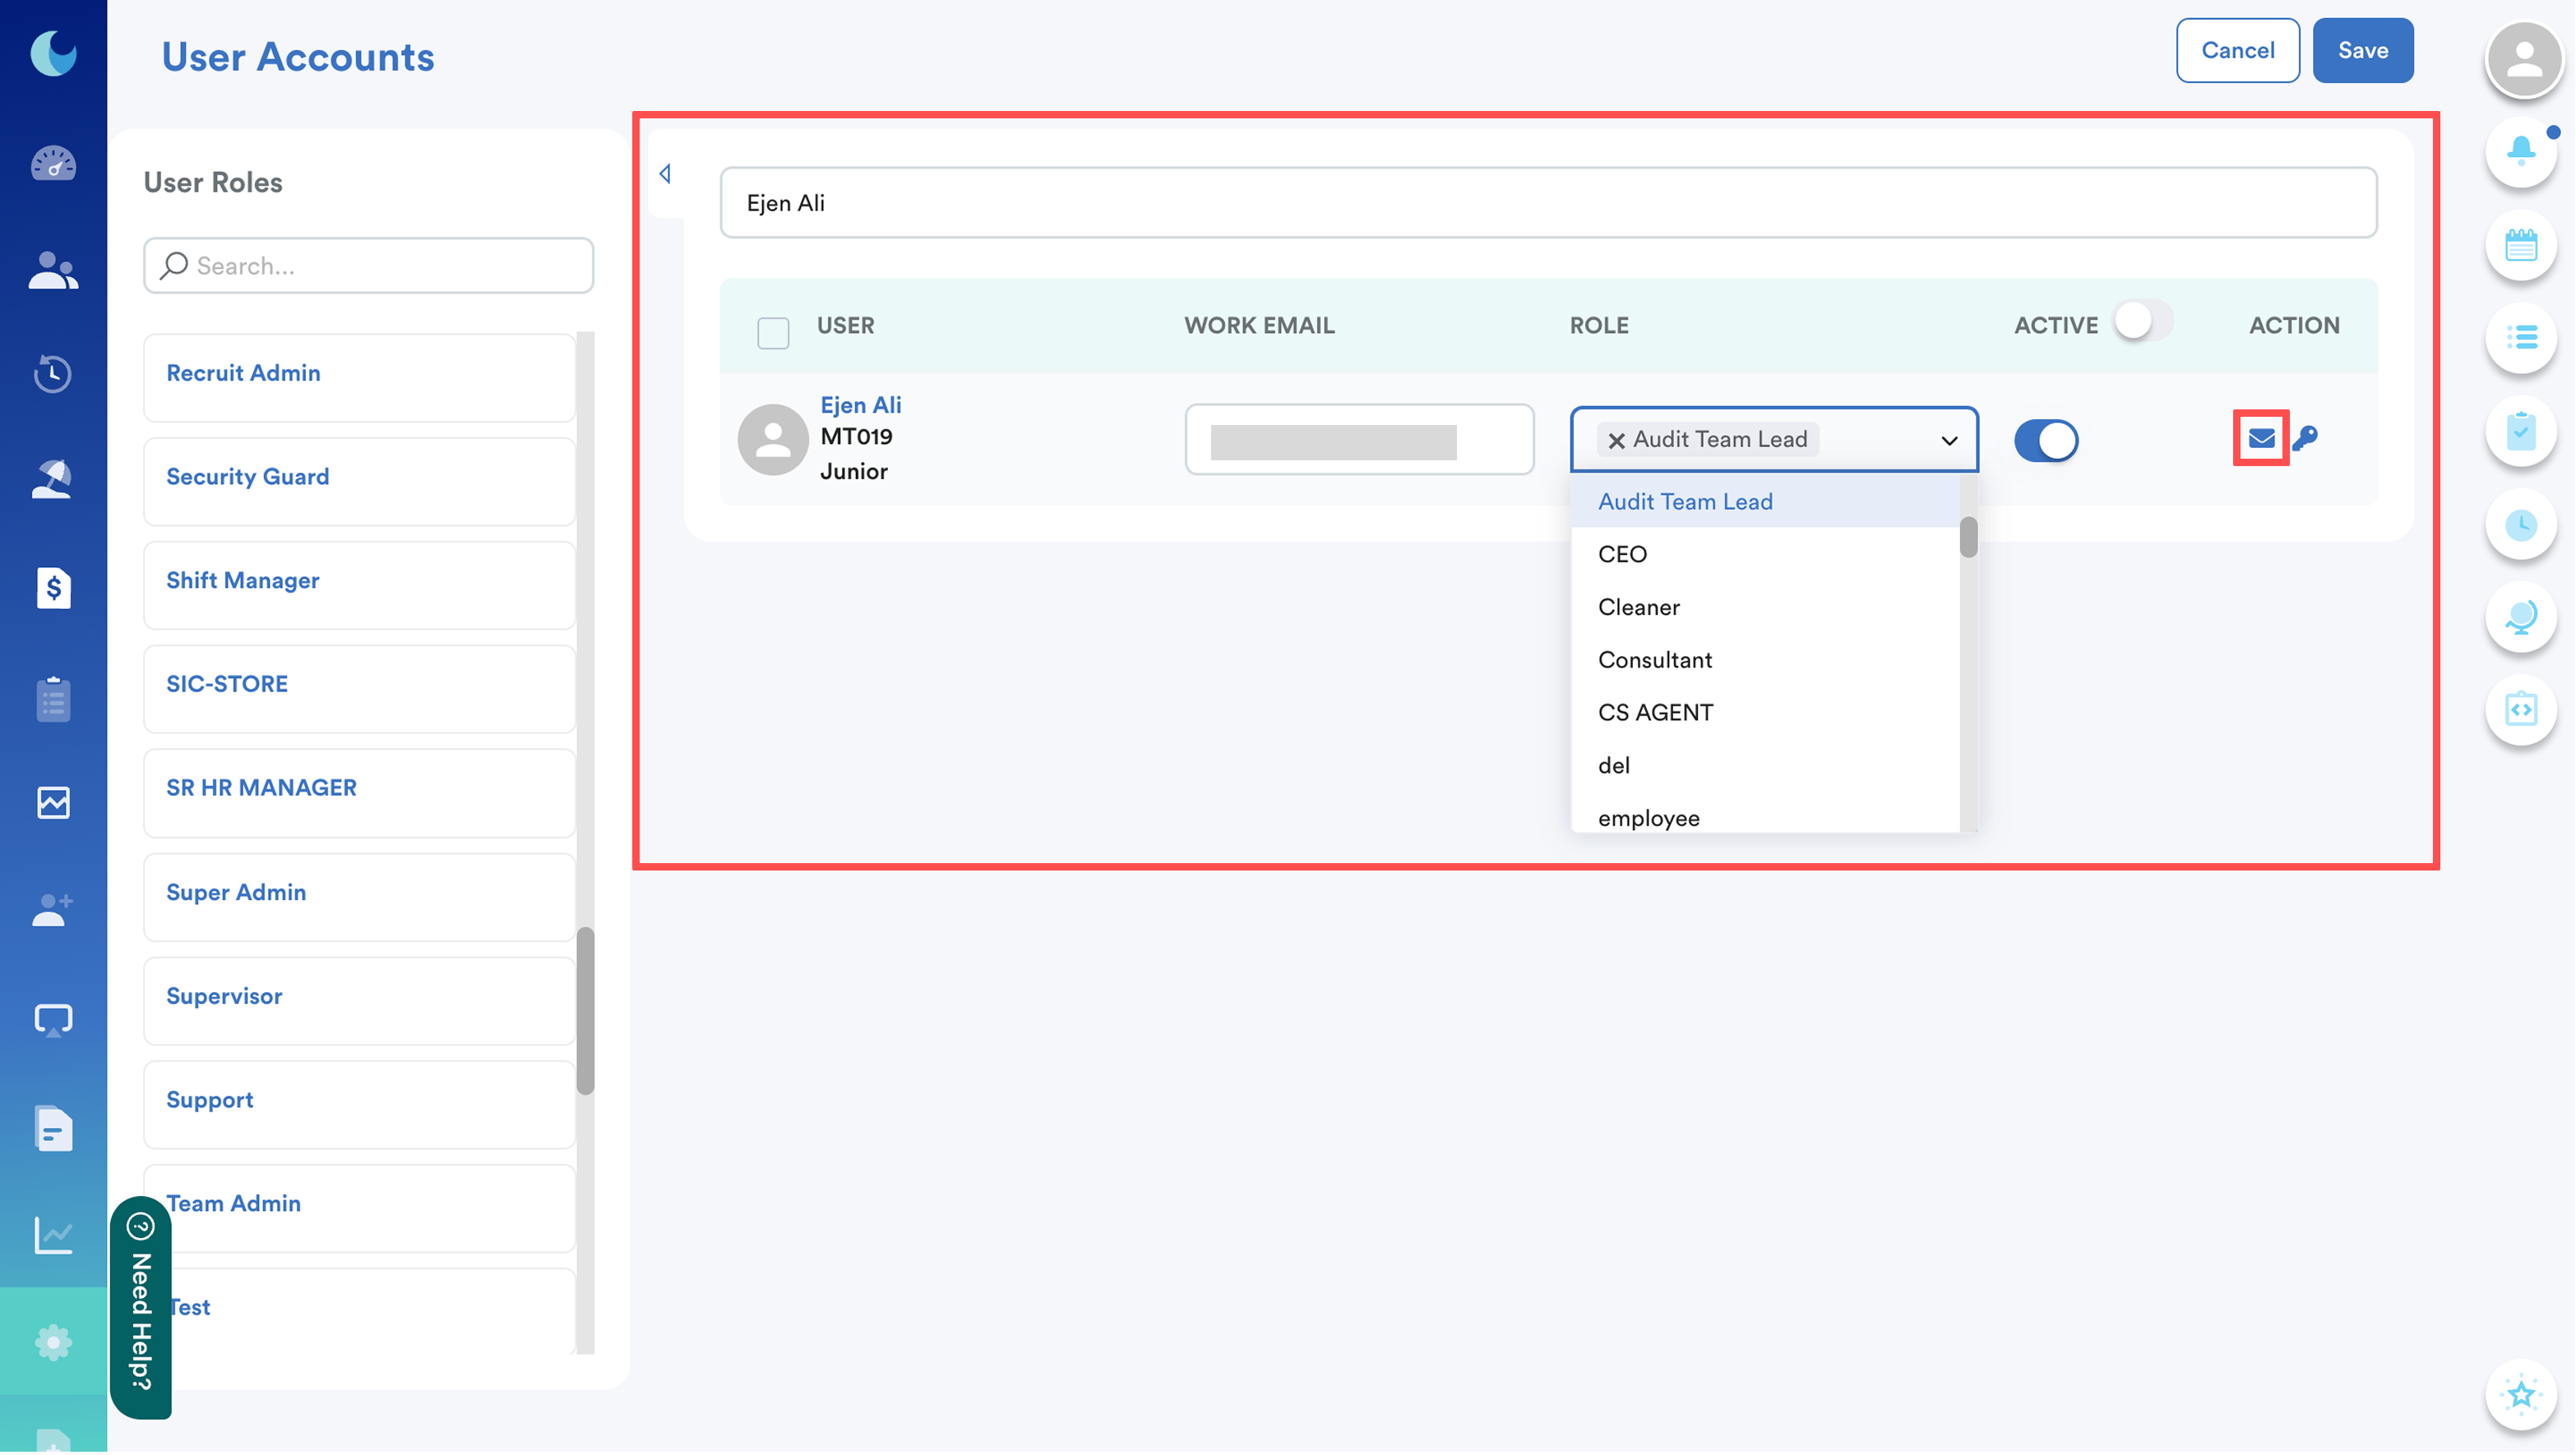Click the envelope email icon for Ejen Ali

pyautogui.click(x=2260, y=438)
